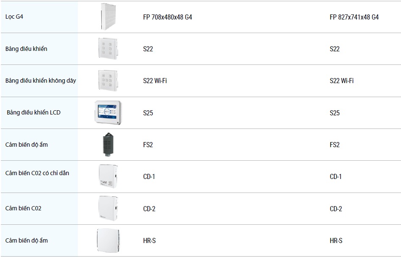
Task: Select the white HR-S humidity sensor image
Action: [x=108, y=240]
